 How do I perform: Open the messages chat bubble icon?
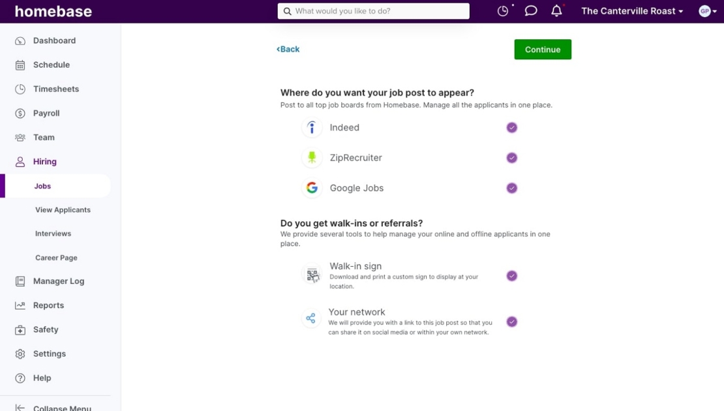530,10
